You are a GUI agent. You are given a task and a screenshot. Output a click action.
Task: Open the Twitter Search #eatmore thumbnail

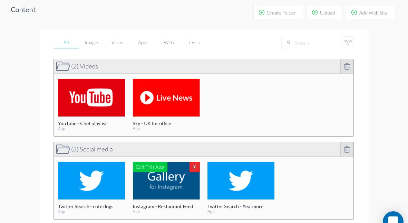[241, 181]
